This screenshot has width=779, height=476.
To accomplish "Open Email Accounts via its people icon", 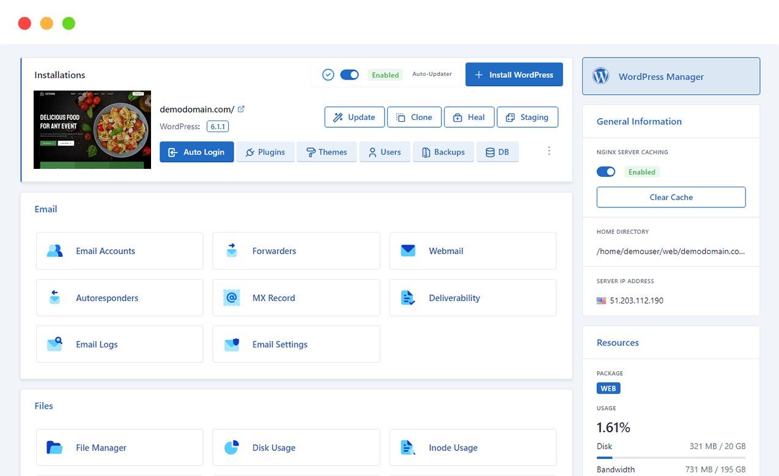I will point(55,251).
